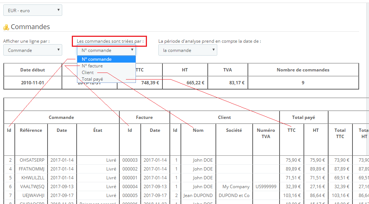Click the 'Nombre de commandes' header
The width and height of the screenshot is (369, 204).
click(303, 70)
